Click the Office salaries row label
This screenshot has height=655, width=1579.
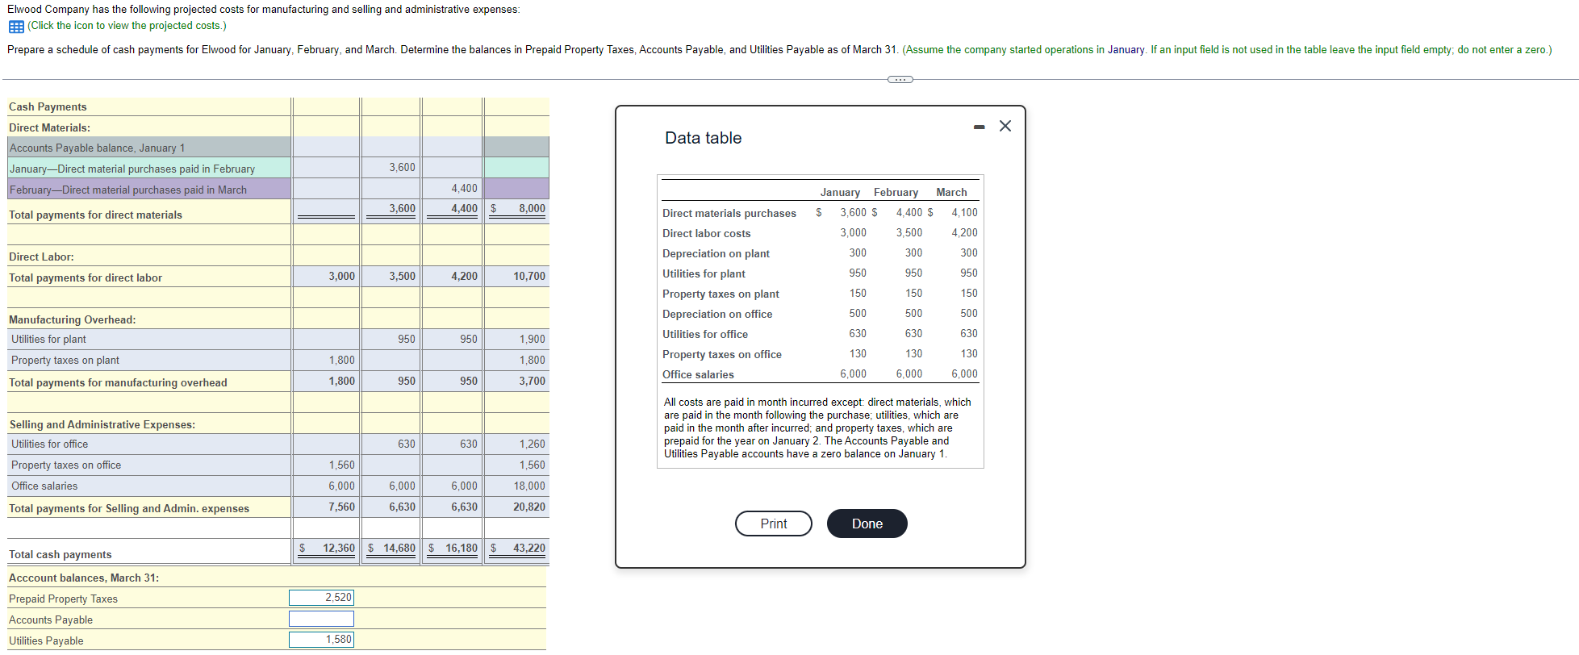44,486
